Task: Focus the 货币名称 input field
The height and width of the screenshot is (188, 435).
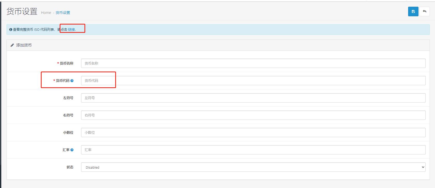Action: click(253, 63)
